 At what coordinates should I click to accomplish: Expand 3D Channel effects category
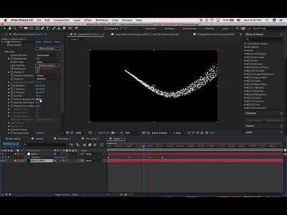[245, 47]
